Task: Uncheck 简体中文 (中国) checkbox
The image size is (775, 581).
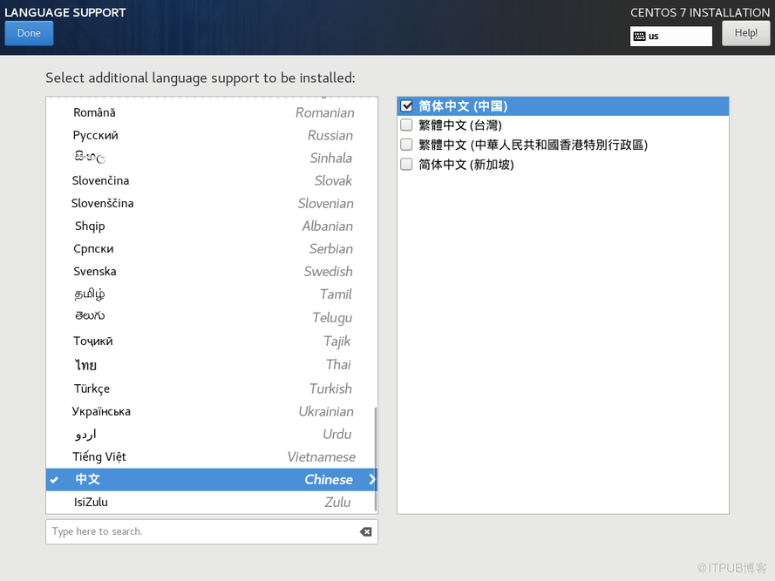Action: [x=406, y=105]
